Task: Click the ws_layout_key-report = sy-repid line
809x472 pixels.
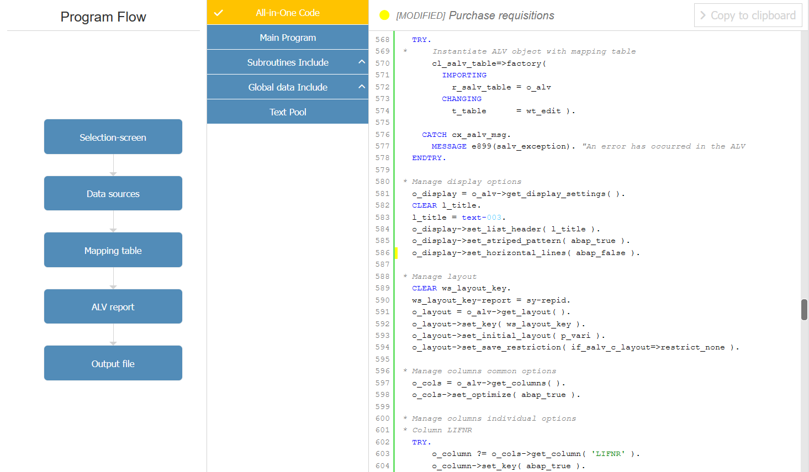Action: pos(491,300)
